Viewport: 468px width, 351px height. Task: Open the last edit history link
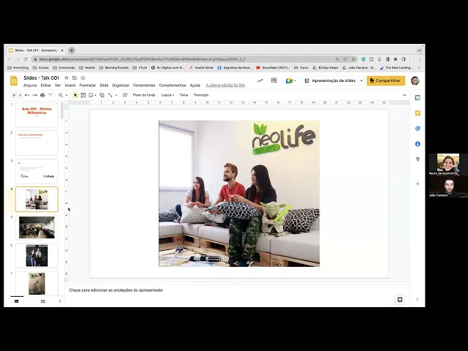[x=226, y=86]
